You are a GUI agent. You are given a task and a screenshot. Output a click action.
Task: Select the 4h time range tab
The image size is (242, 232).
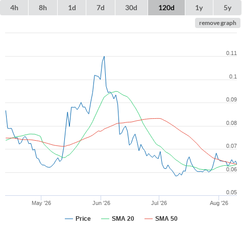point(14,8)
